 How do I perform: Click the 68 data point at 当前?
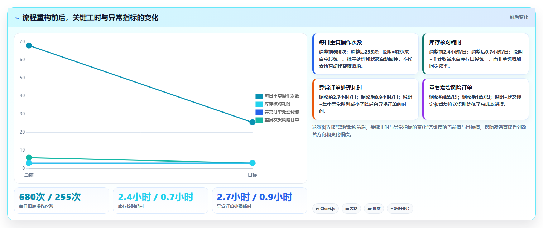(29, 45)
